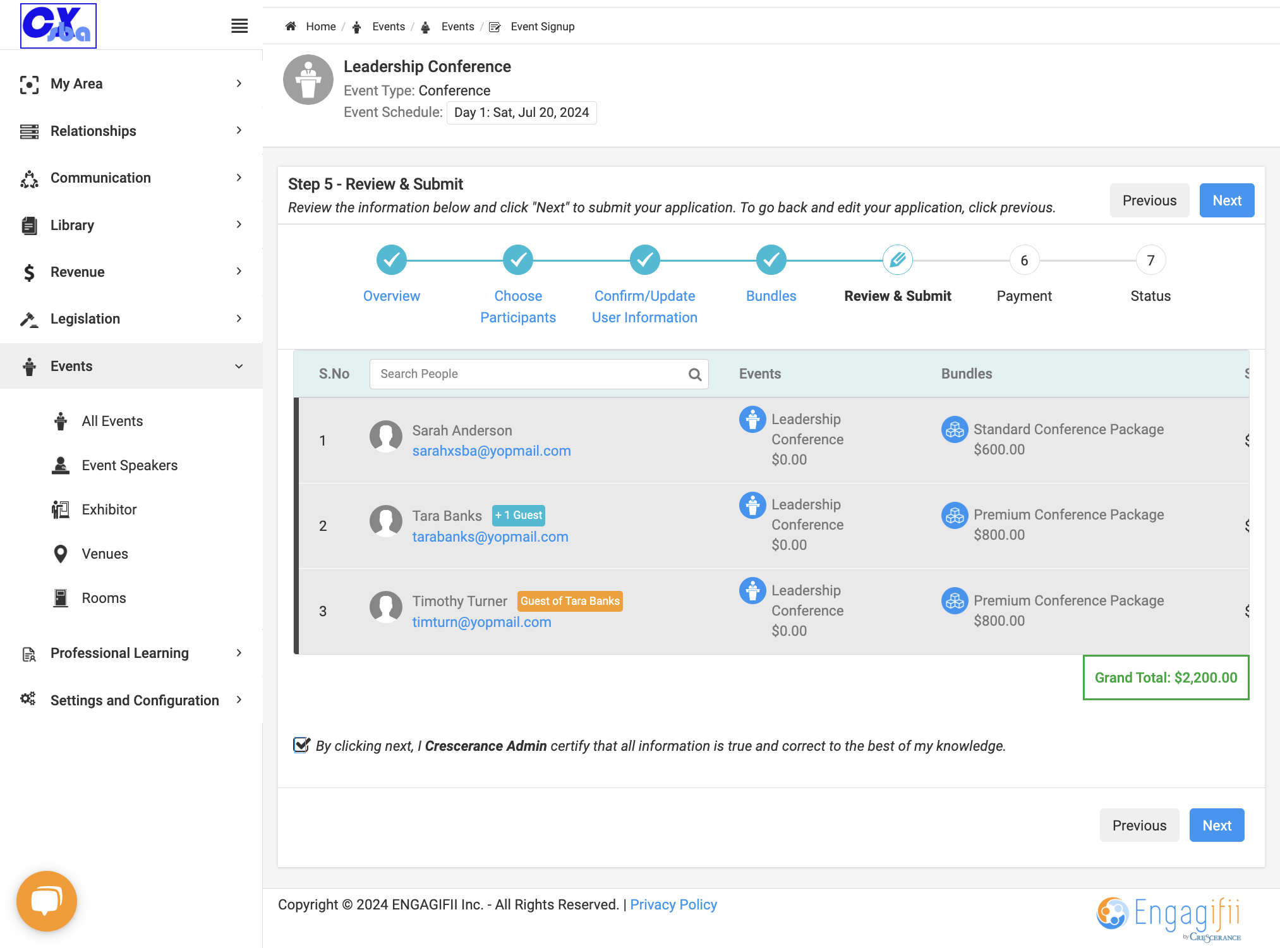The height and width of the screenshot is (948, 1280).
Task: Toggle the hamburger sidebar menu icon
Action: 239,26
